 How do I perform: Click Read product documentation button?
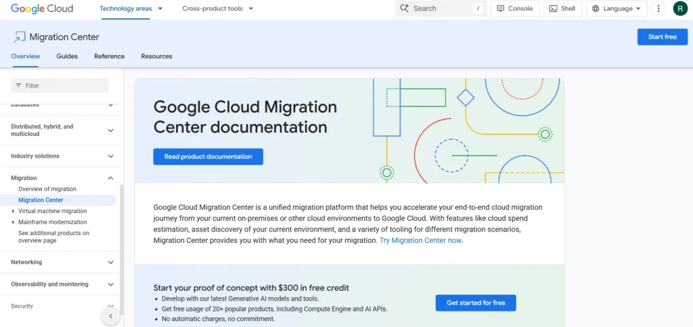point(208,156)
